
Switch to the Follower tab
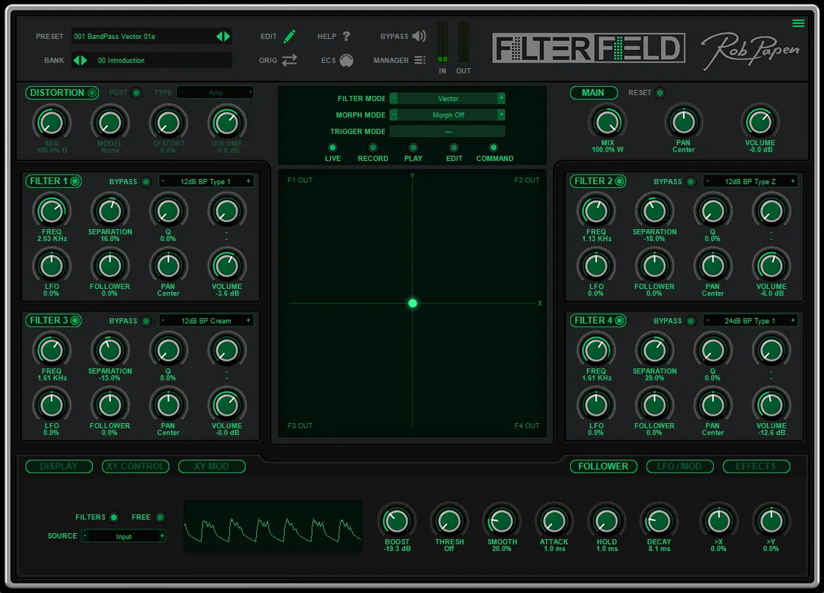click(603, 466)
